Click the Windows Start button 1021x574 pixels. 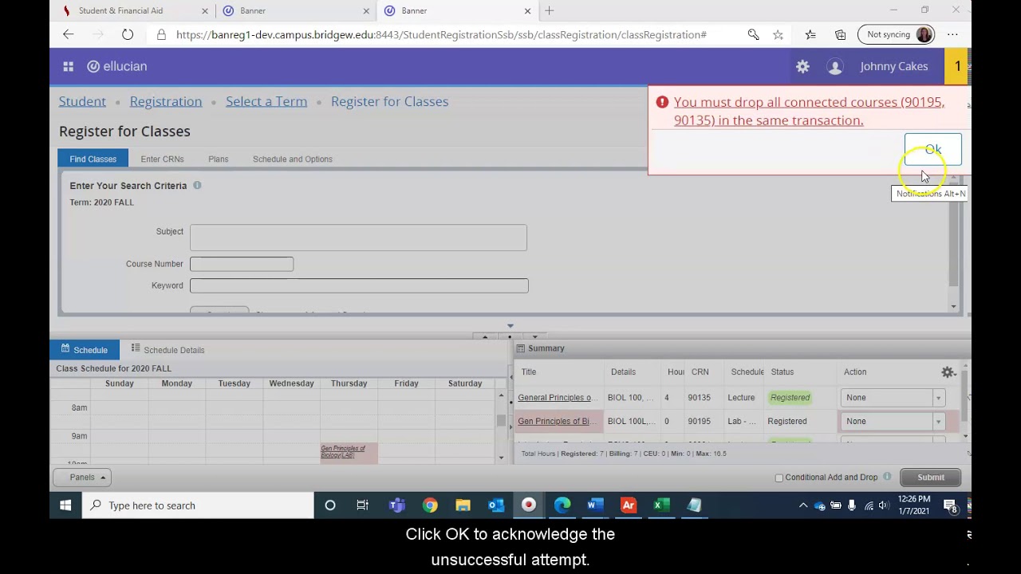[x=65, y=505]
